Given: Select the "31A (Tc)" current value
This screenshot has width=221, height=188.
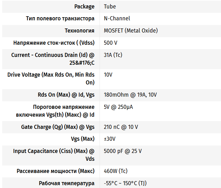Looking at the screenshot, I should (113, 55).
